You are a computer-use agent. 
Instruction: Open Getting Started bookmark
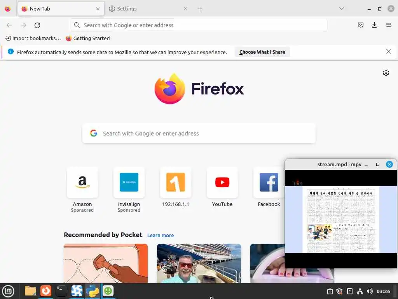click(88, 39)
